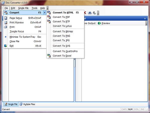This screenshot has width=150, height=113.
Task: Click the binoculars Find toolbar icon
Action: (90, 13)
